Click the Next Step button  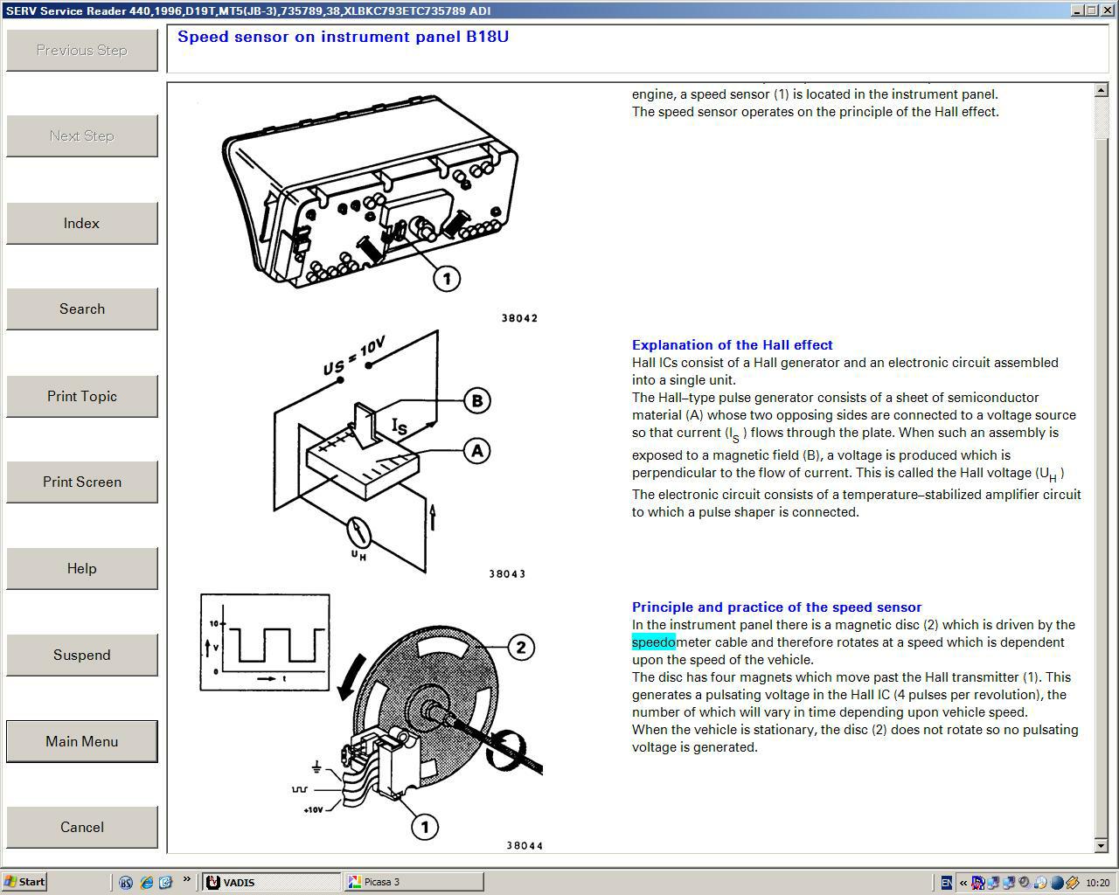click(81, 136)
